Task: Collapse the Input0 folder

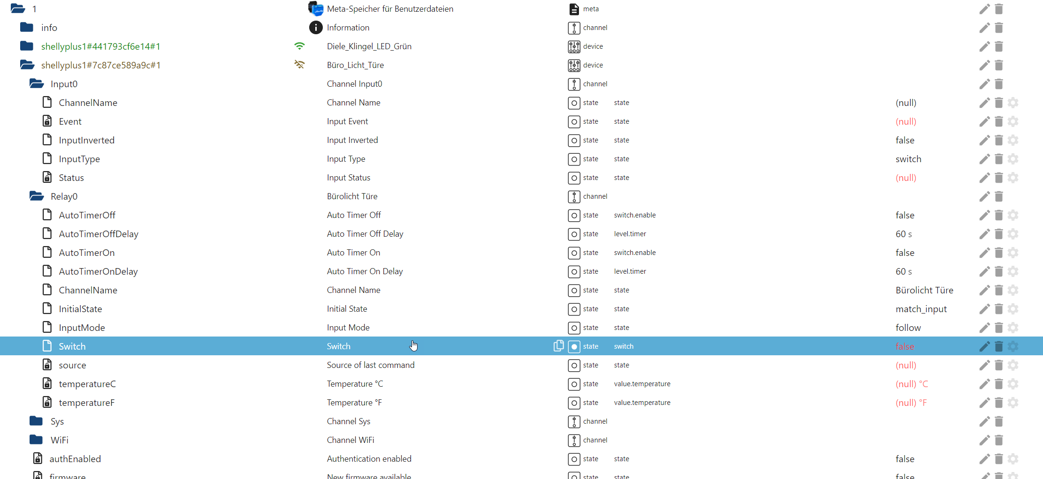Action: coord(37,84)
